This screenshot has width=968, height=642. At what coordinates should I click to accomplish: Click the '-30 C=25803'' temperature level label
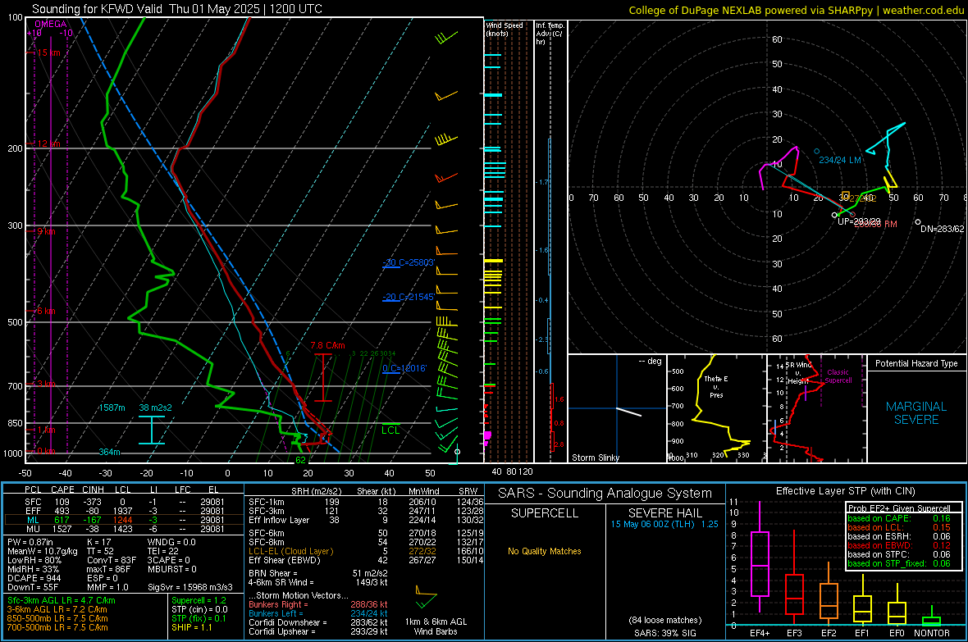tap(409, 262)
